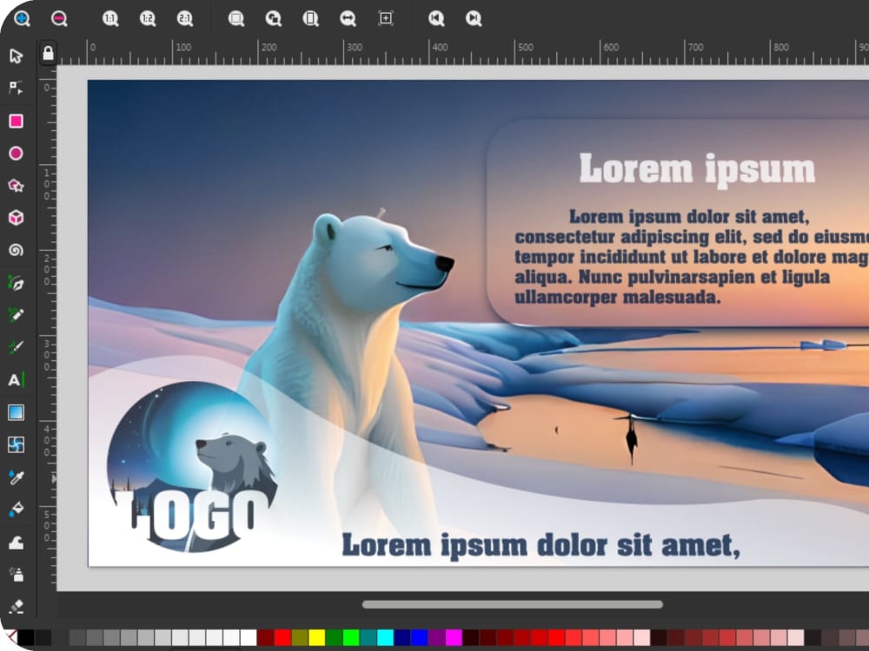This screenshot has width=869, height=651.
Task: Pick the yellow palette swatch
Action: pyautogui.click(x=317, y=638)
